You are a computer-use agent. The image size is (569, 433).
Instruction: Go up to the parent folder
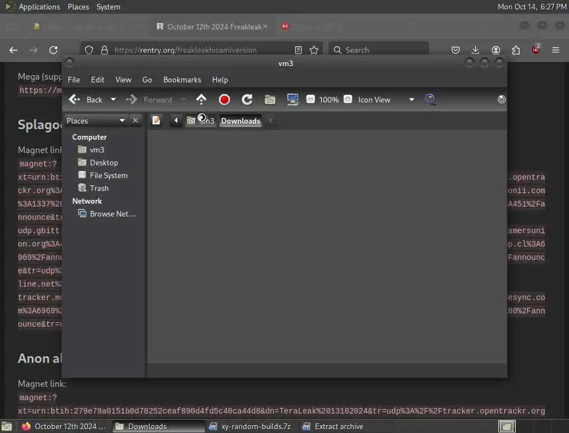(x=201, y=100)
